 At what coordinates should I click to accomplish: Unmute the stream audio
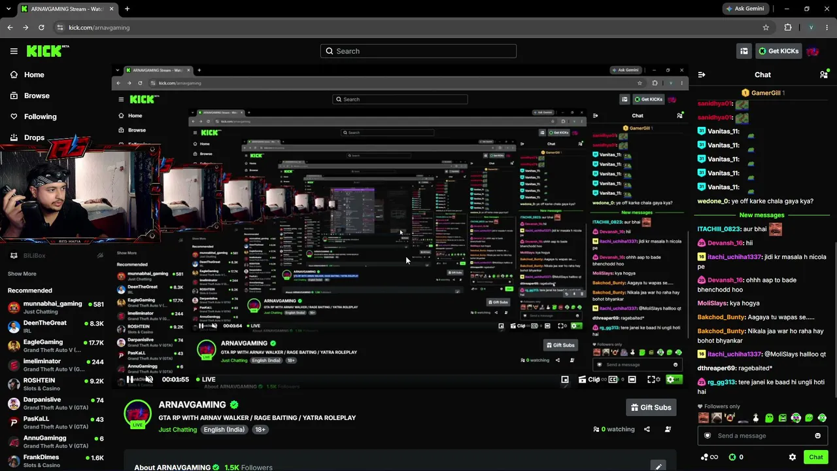[149, 379]
